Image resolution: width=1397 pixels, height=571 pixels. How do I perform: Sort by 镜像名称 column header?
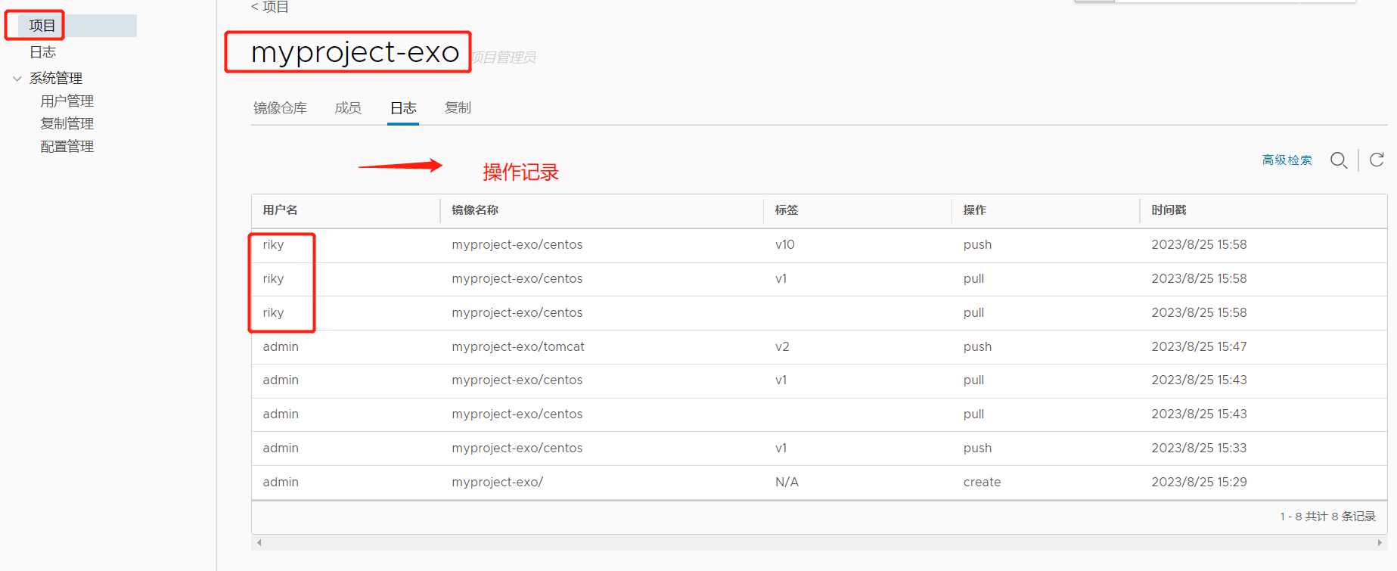[x=475, y=210]
